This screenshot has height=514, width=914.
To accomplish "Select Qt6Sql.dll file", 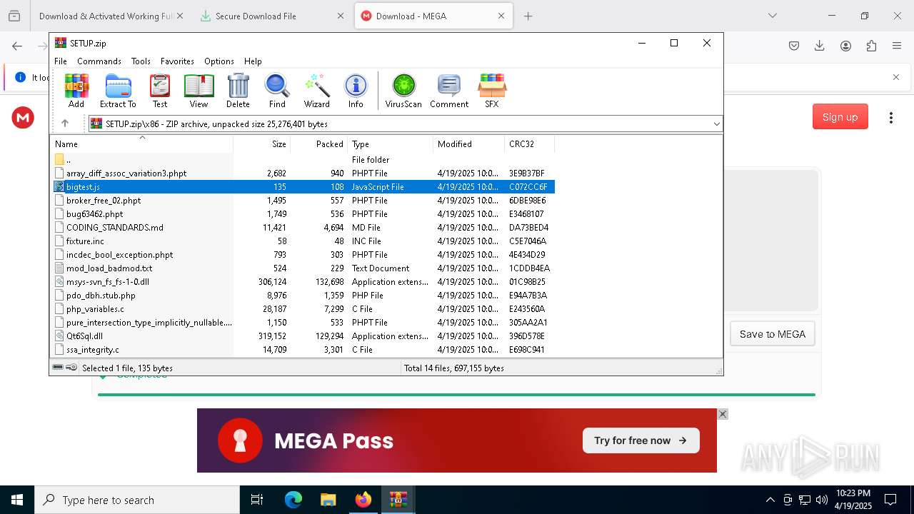I will pos(303,336).
